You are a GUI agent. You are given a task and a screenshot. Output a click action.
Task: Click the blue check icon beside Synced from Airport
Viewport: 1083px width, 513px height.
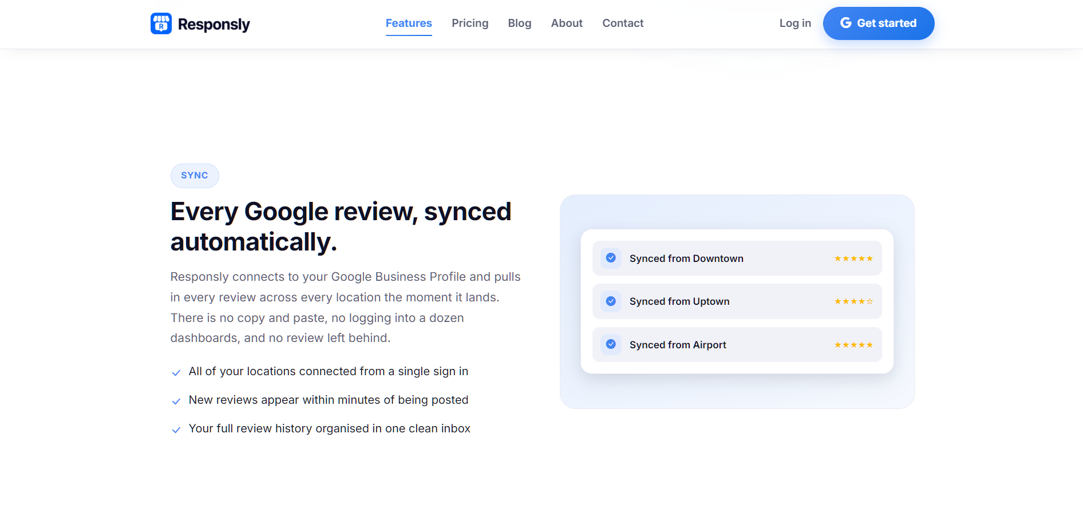[x=611, y=344]
